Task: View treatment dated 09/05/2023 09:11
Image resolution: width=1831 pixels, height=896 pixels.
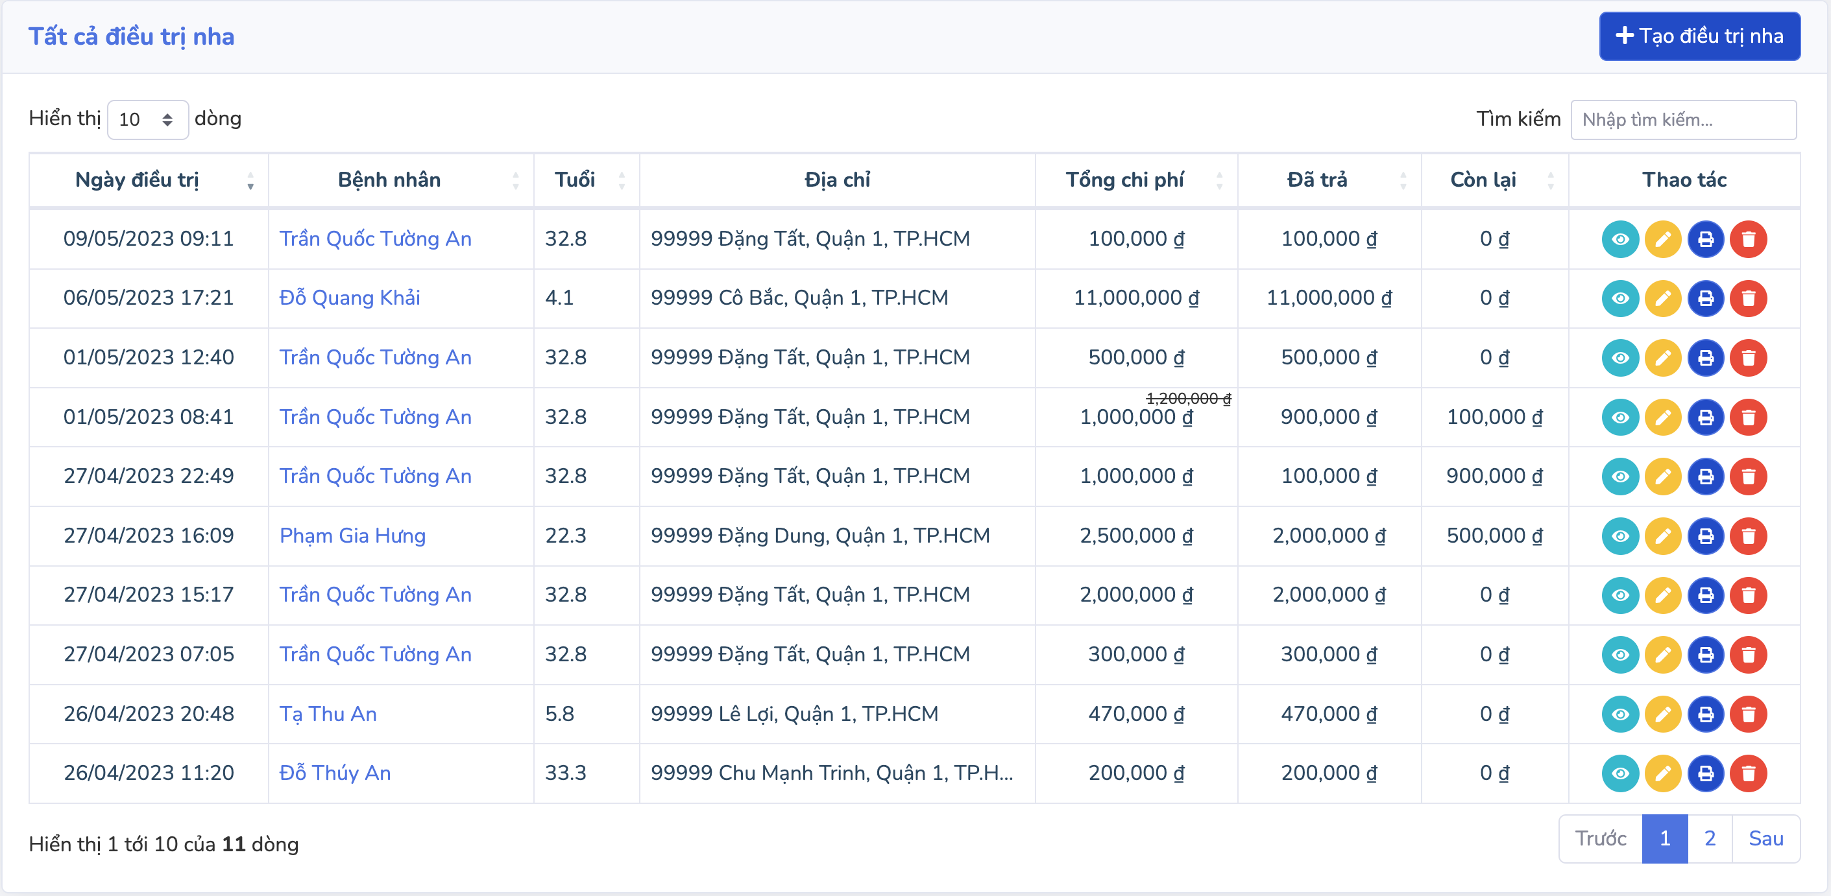Action: coord(1620,239)
